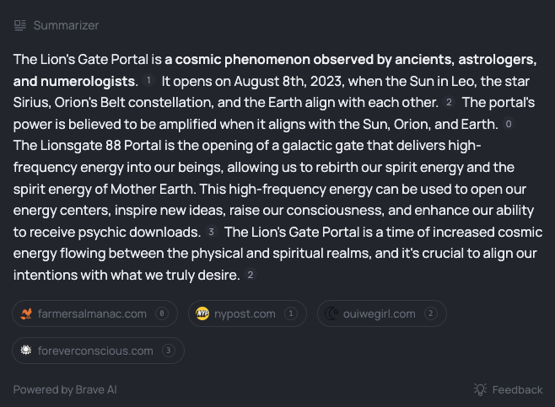555x407 pixels.
Task: Open citation 2 after "what we truly desire"
Action: click(250, 275)
